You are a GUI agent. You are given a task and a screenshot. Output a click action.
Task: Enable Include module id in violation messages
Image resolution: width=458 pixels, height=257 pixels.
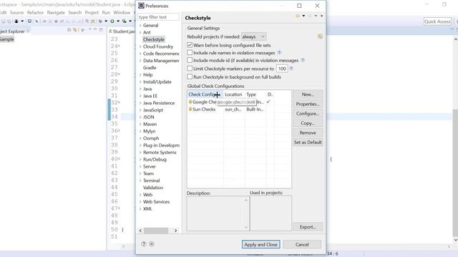point(190,60)
